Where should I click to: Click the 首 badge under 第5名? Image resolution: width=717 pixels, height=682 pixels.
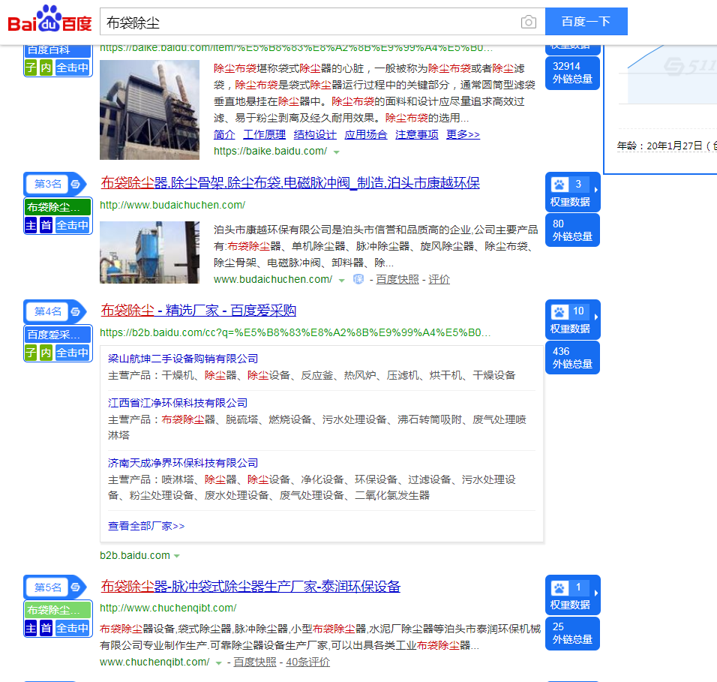point(46,628)
